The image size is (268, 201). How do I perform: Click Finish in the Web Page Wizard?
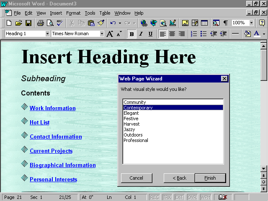tap(210, 178)
